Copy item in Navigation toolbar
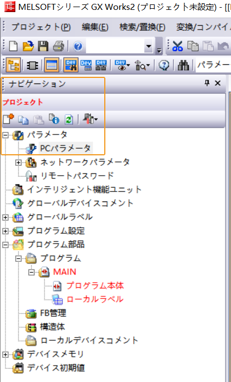231x382 pixels. (24, 120)
